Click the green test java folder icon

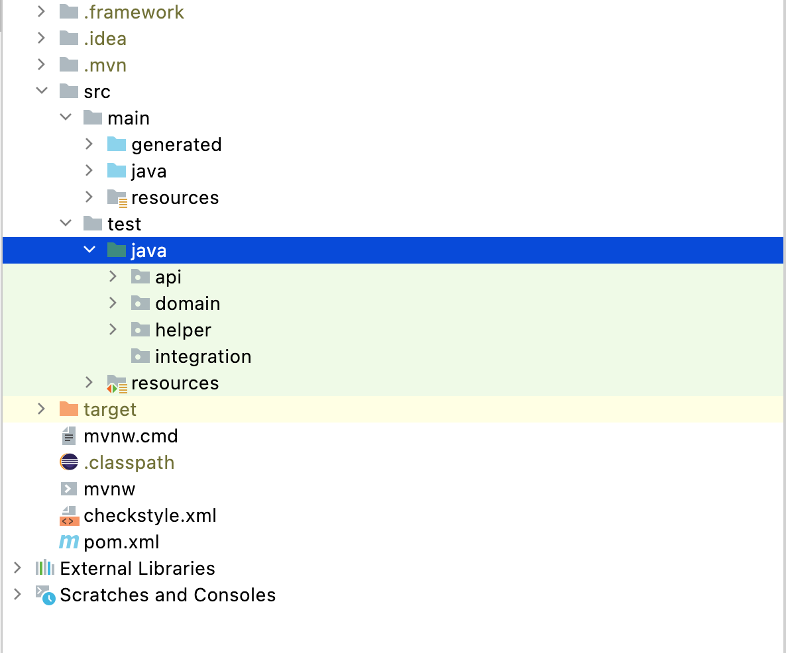pos(115,250)
